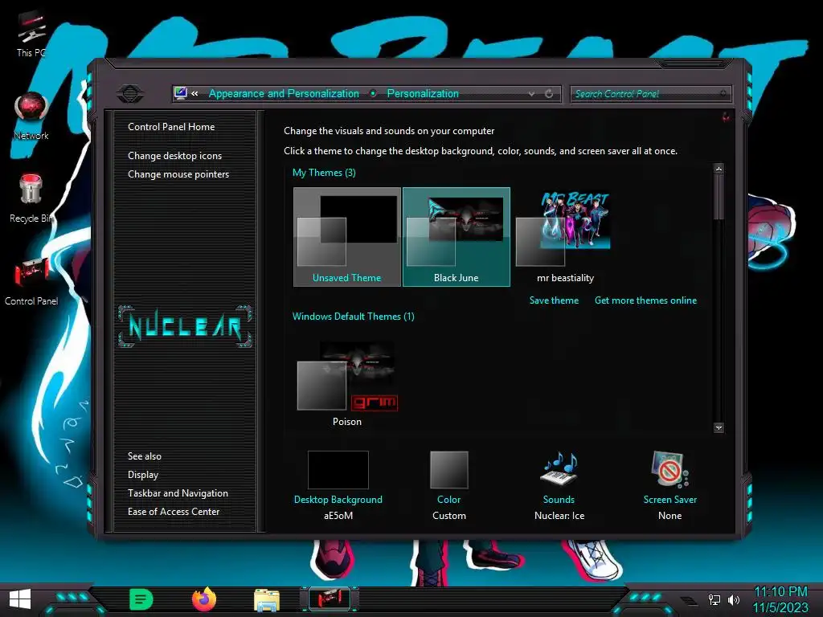Click the Search Control Panel field
Screen dimensions: 823x617
pos(650,94)
